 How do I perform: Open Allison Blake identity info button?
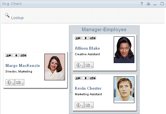tap(79, 65)
